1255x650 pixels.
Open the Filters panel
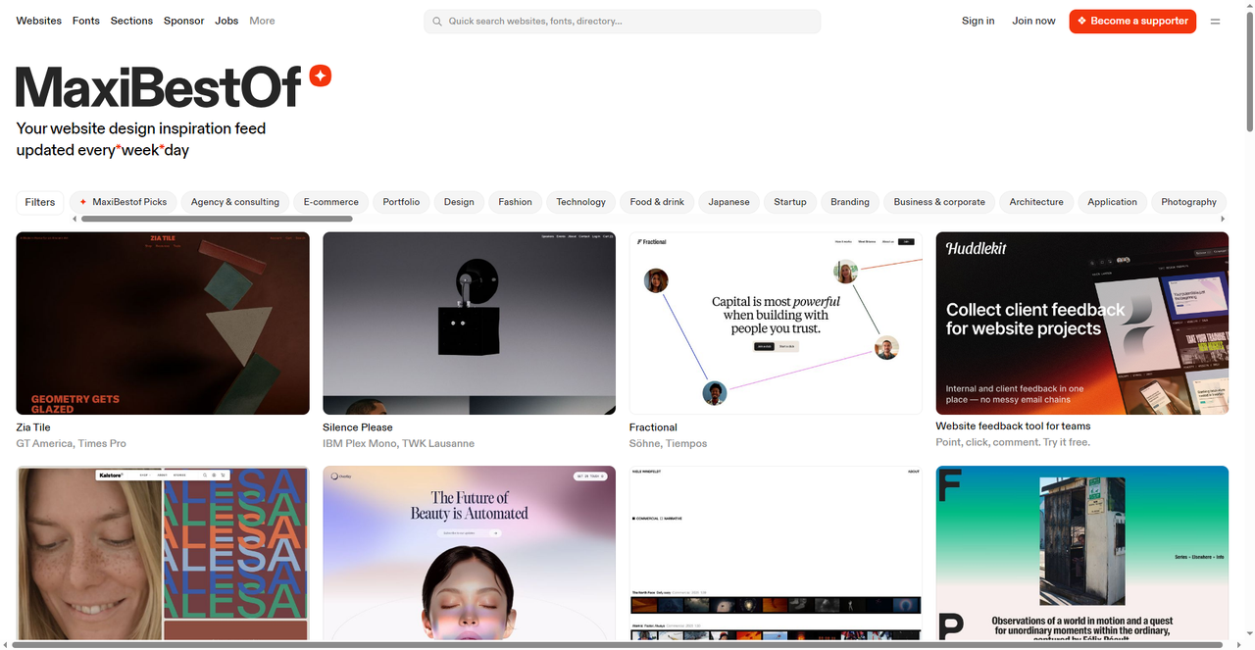(40, 202)
